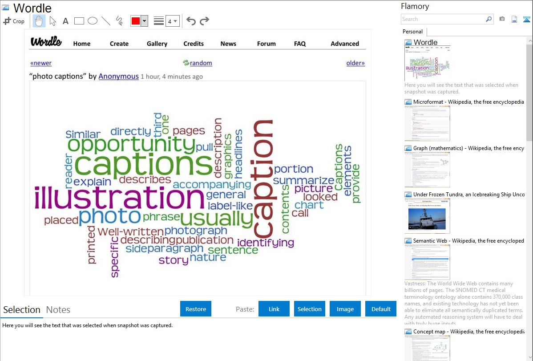
Task: Undo the last annotation
Action: 191,21
